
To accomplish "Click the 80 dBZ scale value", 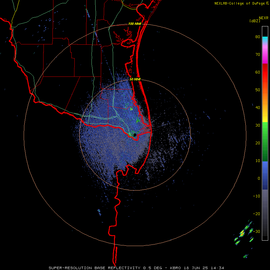I will pos(258,37).
